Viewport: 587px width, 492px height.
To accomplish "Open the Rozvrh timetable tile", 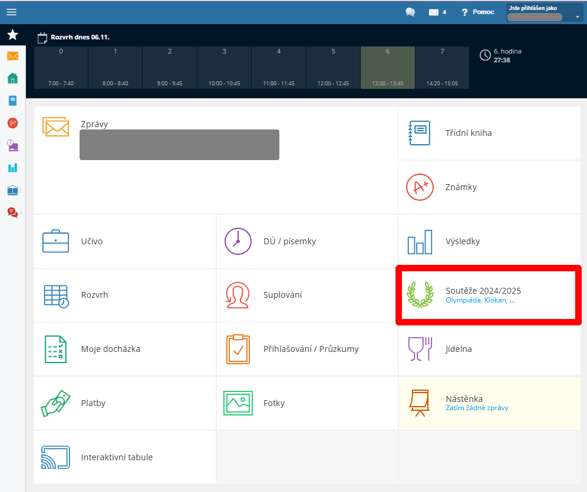I will coord(125,295).
